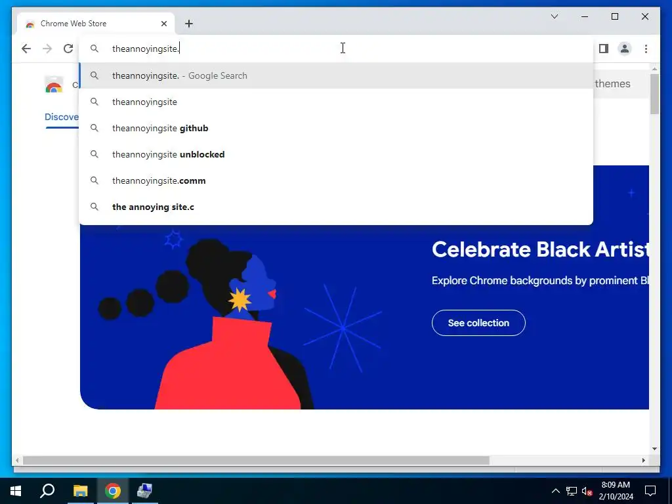Open the Chrome side panel
The width and height of the screenshot is (672, 504).
(x=604, y=49)
